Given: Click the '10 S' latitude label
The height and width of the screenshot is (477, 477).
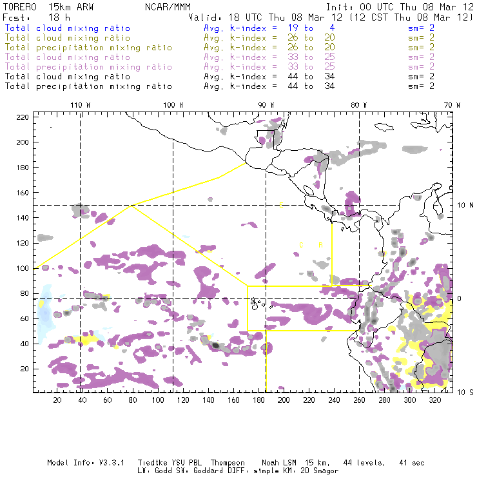Looking at the screenshot, I should pyautogui.click(x=465, y=393).
